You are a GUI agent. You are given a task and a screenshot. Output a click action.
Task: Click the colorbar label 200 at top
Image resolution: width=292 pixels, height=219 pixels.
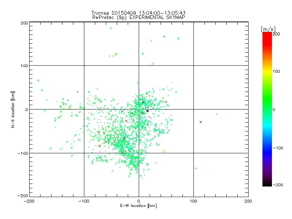276,34
